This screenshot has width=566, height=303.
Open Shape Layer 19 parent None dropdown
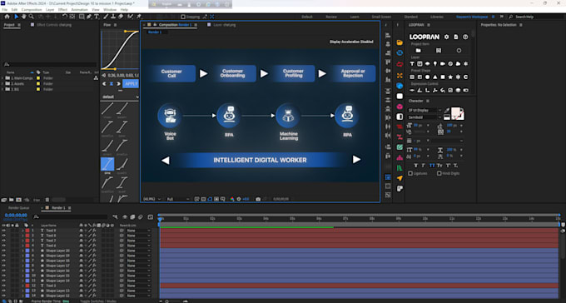[139, 256]
